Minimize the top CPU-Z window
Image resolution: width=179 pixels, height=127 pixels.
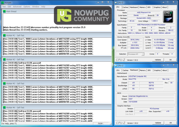163,2
